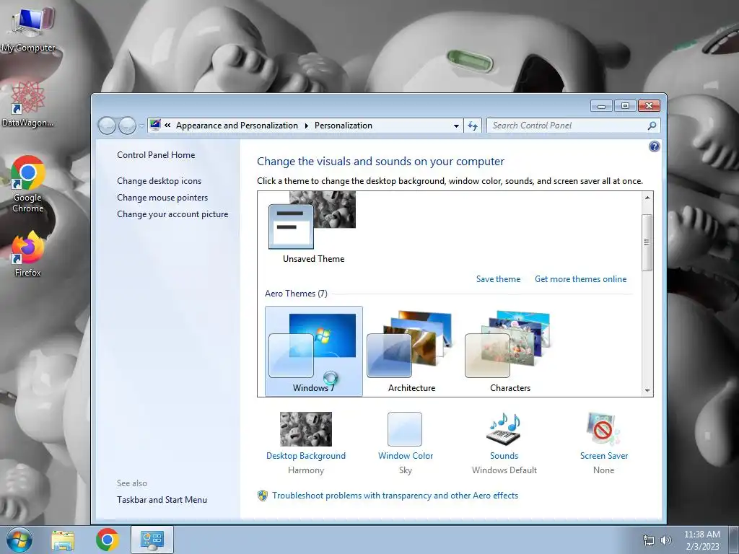Image resolution: width=739 pixels, height=554 pixels.
Task: Click the network tray icon
Action: point(649,540)
